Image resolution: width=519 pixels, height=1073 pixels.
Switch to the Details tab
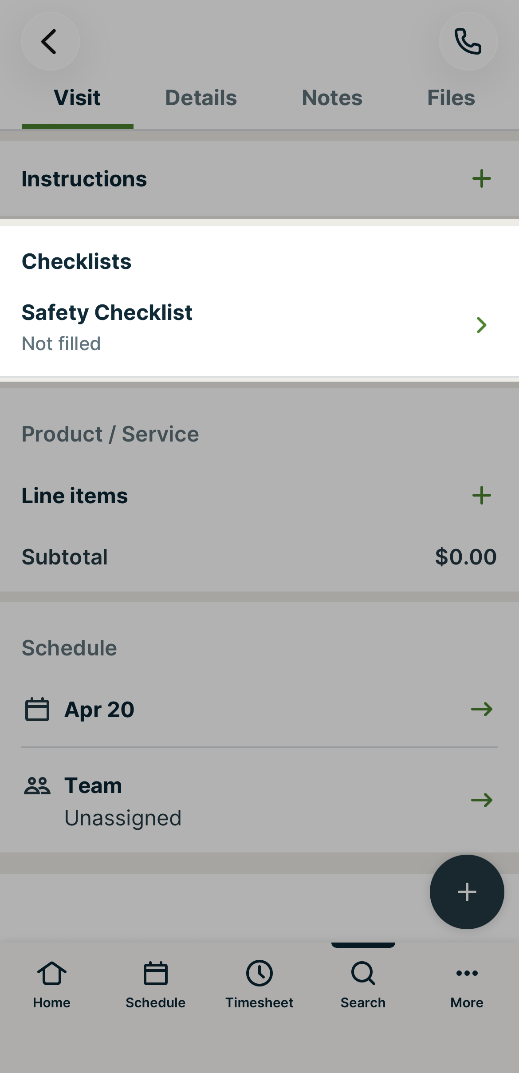tap(201, 97)
